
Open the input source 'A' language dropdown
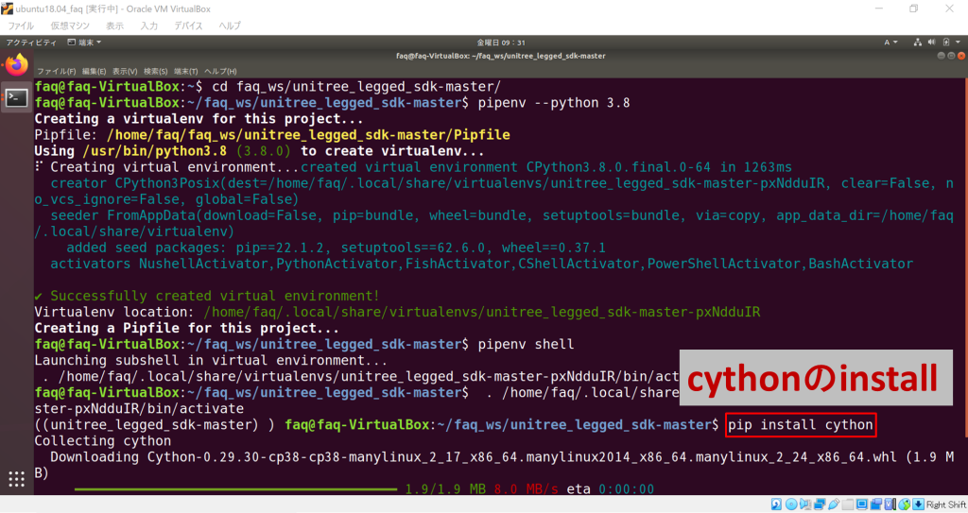tap(890, 42)
